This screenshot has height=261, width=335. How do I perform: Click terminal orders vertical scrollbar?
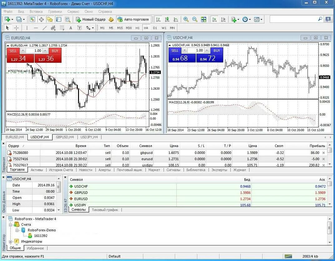coord(330,154)
